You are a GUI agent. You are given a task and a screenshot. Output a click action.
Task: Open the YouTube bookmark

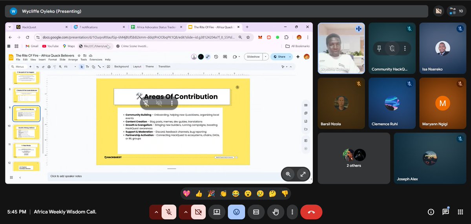tap(50, 46)
